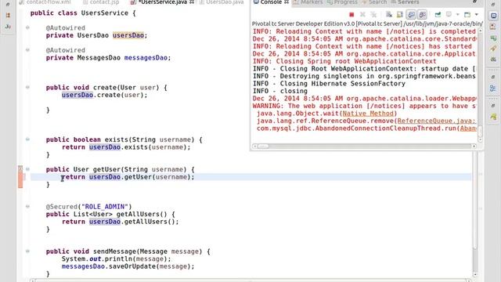Close the UsersService.java editor tab
This screenshot has width=501, height=282.
point(192,2)
